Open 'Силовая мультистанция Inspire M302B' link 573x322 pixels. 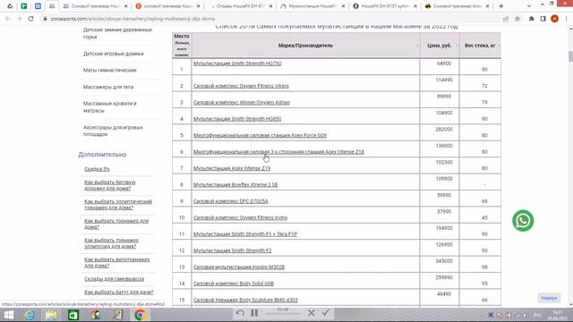tap(239, 267)
